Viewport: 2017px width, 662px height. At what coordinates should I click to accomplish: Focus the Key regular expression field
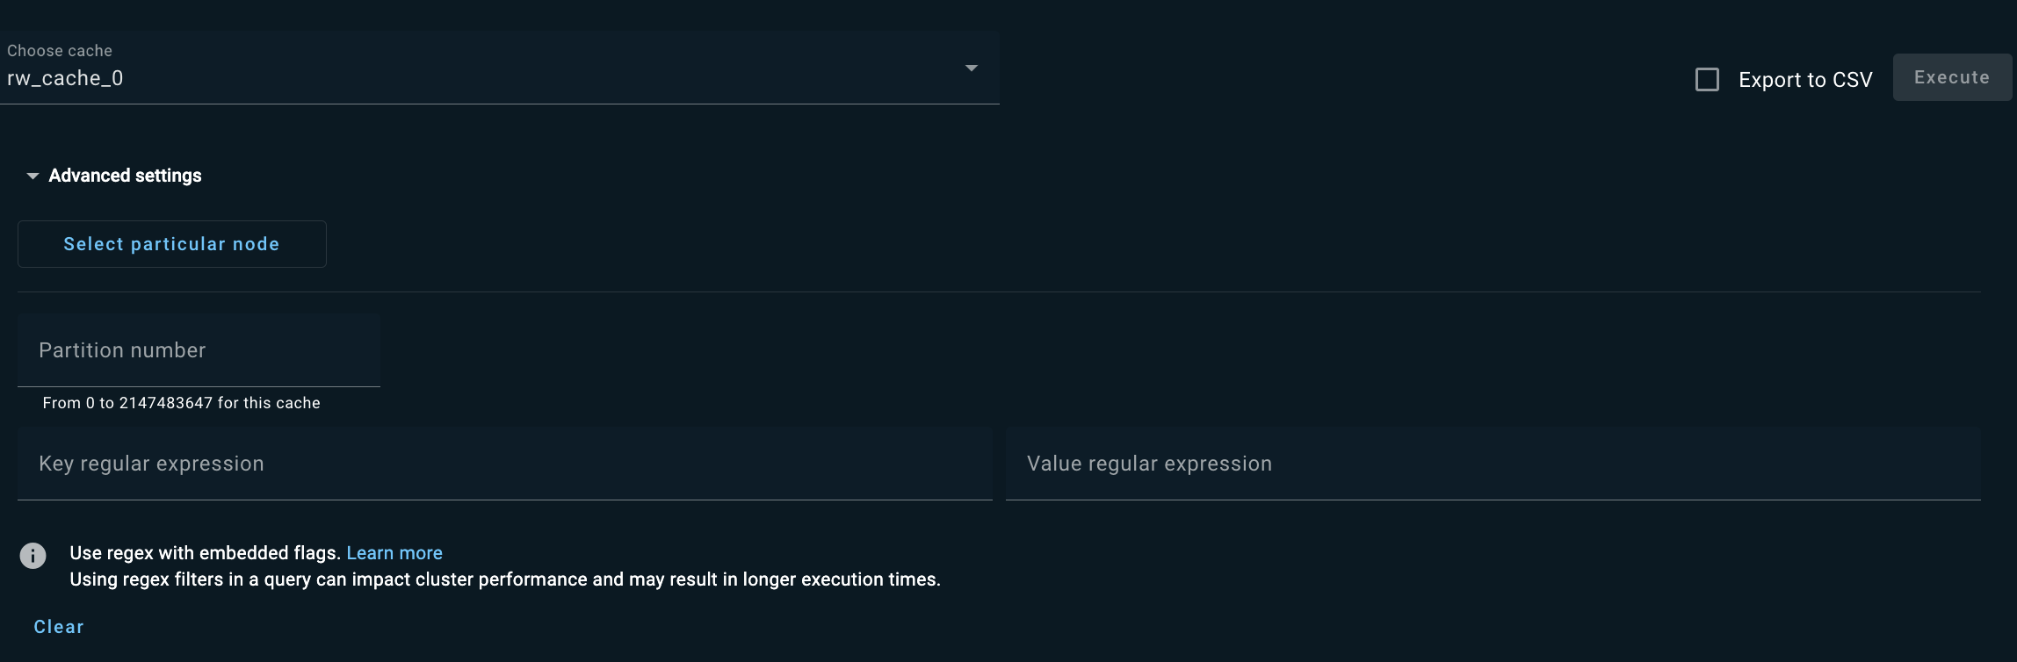point(505,464)
